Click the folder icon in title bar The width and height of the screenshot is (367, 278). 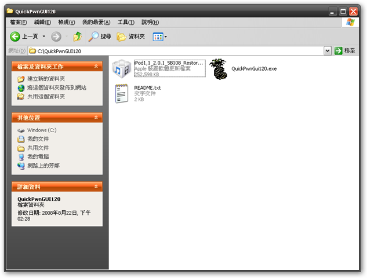pos(10,11)
